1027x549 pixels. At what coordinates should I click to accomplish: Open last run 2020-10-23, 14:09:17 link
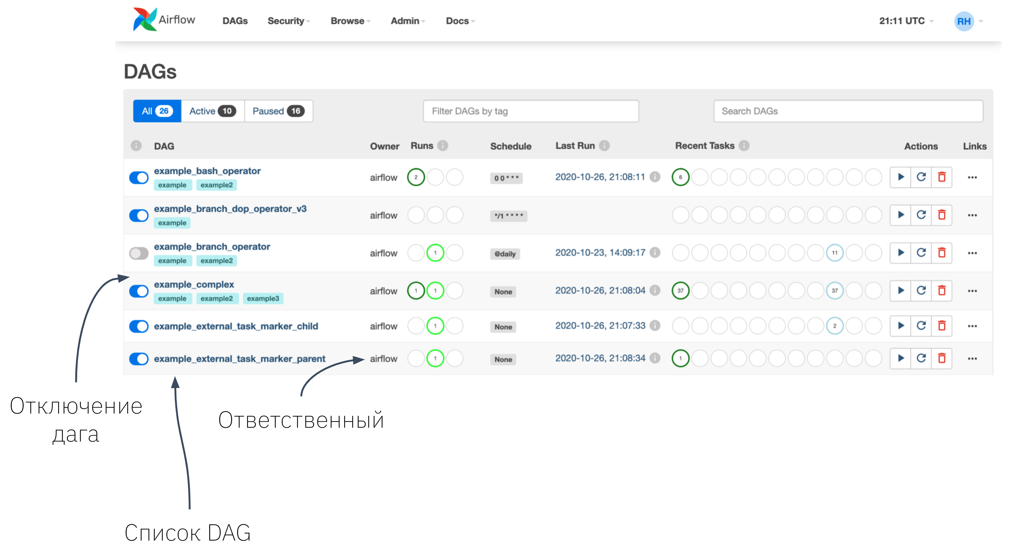pyautogui.click(x=600, y=253)
